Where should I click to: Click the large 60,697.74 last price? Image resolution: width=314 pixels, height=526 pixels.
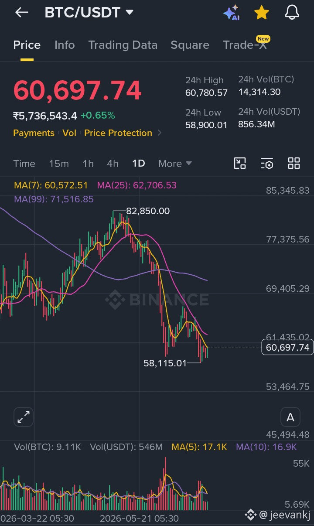point(77,91)
